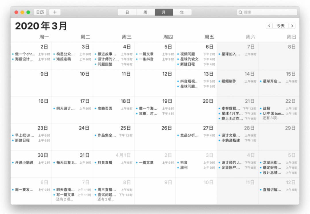Switch to 周 week view tab

145,12
